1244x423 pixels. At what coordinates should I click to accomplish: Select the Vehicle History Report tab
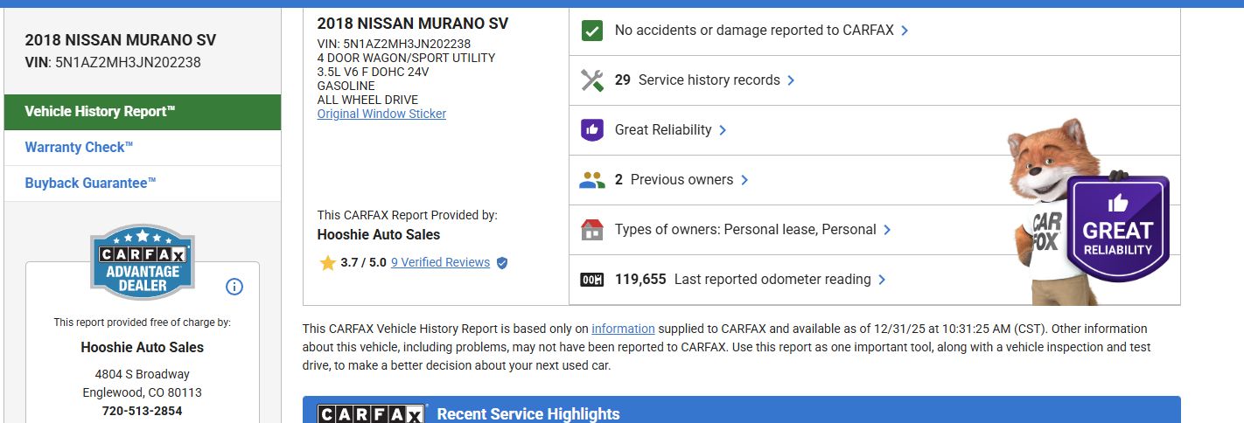(143, 112)
